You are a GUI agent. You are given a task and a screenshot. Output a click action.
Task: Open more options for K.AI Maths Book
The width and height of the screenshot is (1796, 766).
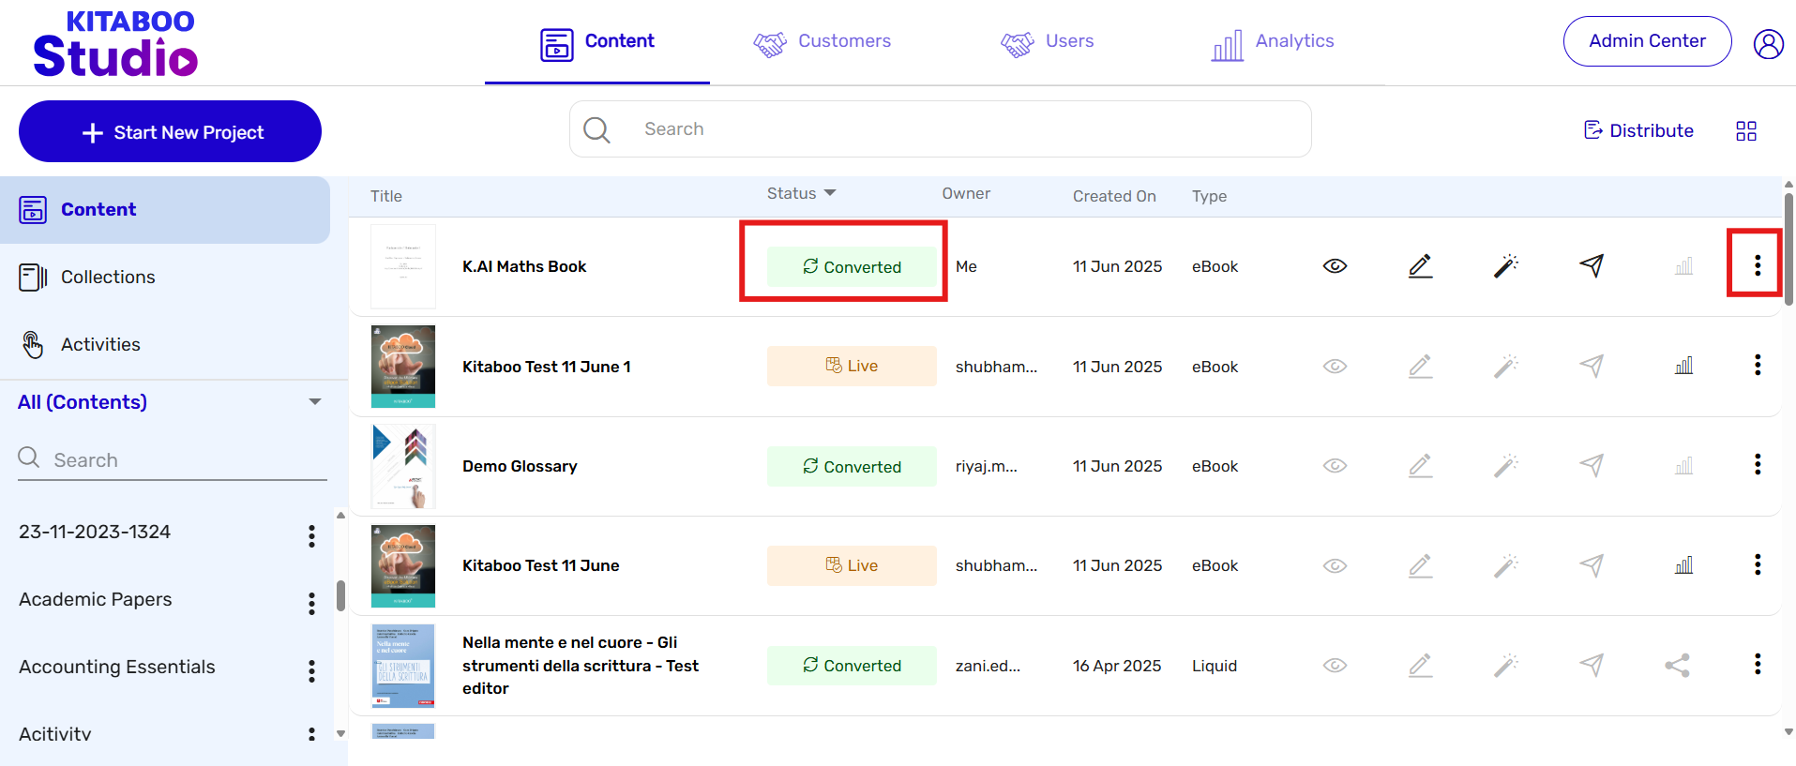(1758, 265)
